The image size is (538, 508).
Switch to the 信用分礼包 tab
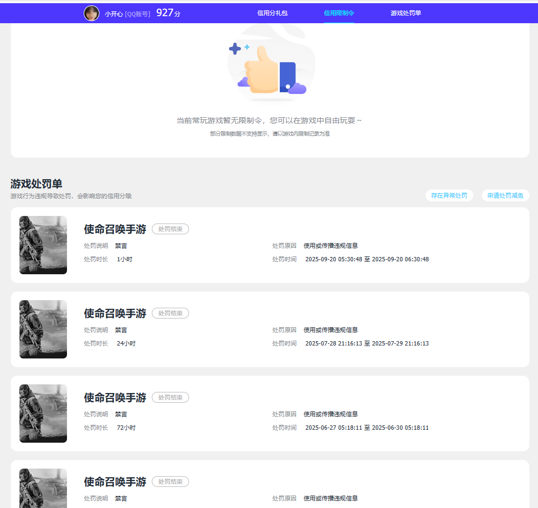[272, 13]
